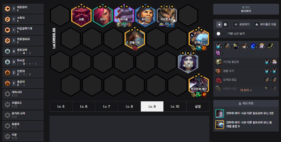Expand item list with 더 보기

[246, 90]
